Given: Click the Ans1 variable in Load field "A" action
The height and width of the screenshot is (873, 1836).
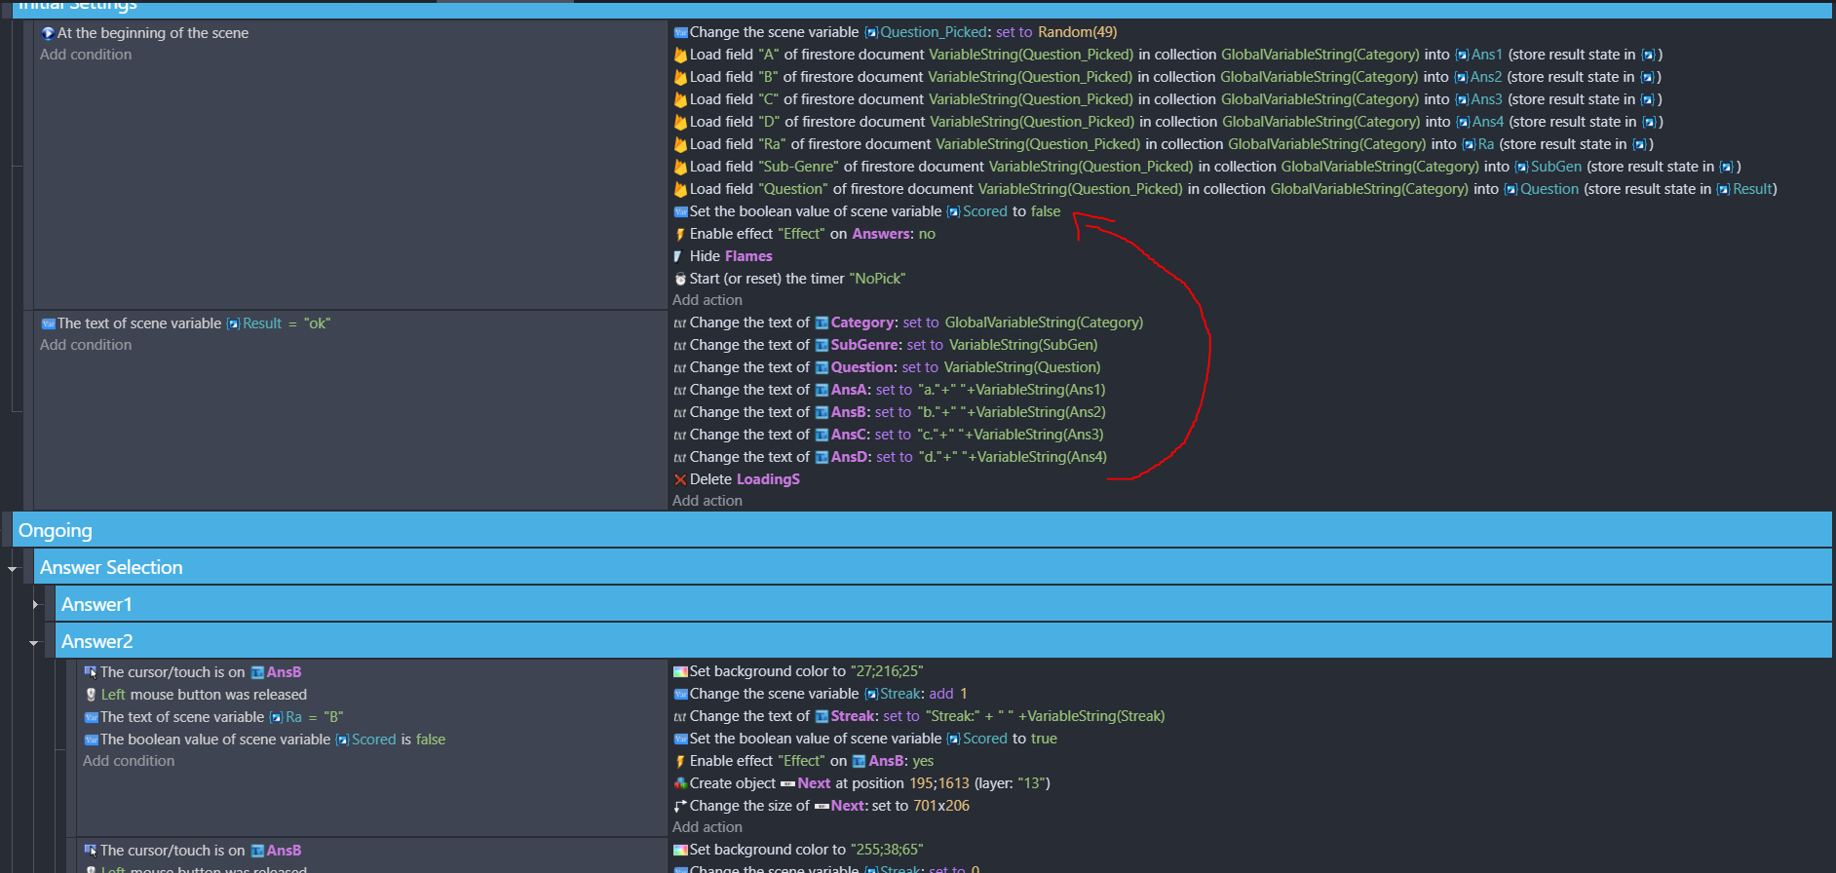Looking at the screenshot, I should click(x=1487, y=56).
